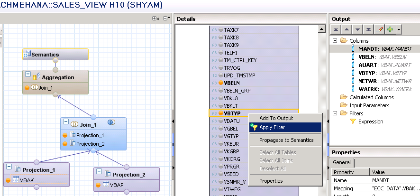The width and height of the screenshot is (420, 196).
Task: Move selected output column down one
Action: coord(357,29)
